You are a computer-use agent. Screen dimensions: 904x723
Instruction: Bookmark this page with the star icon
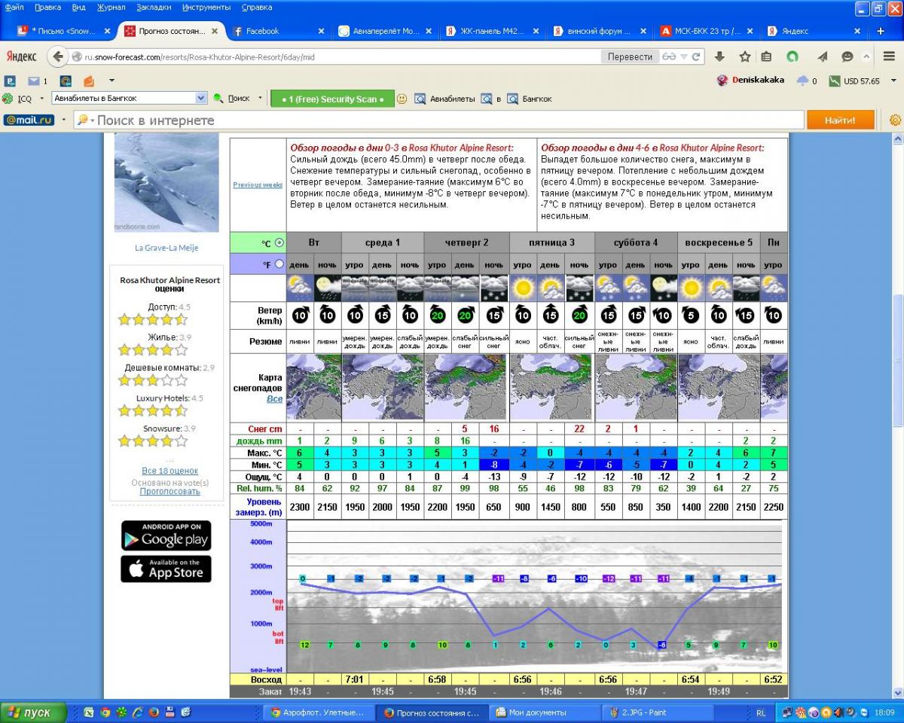coord(745,56)
